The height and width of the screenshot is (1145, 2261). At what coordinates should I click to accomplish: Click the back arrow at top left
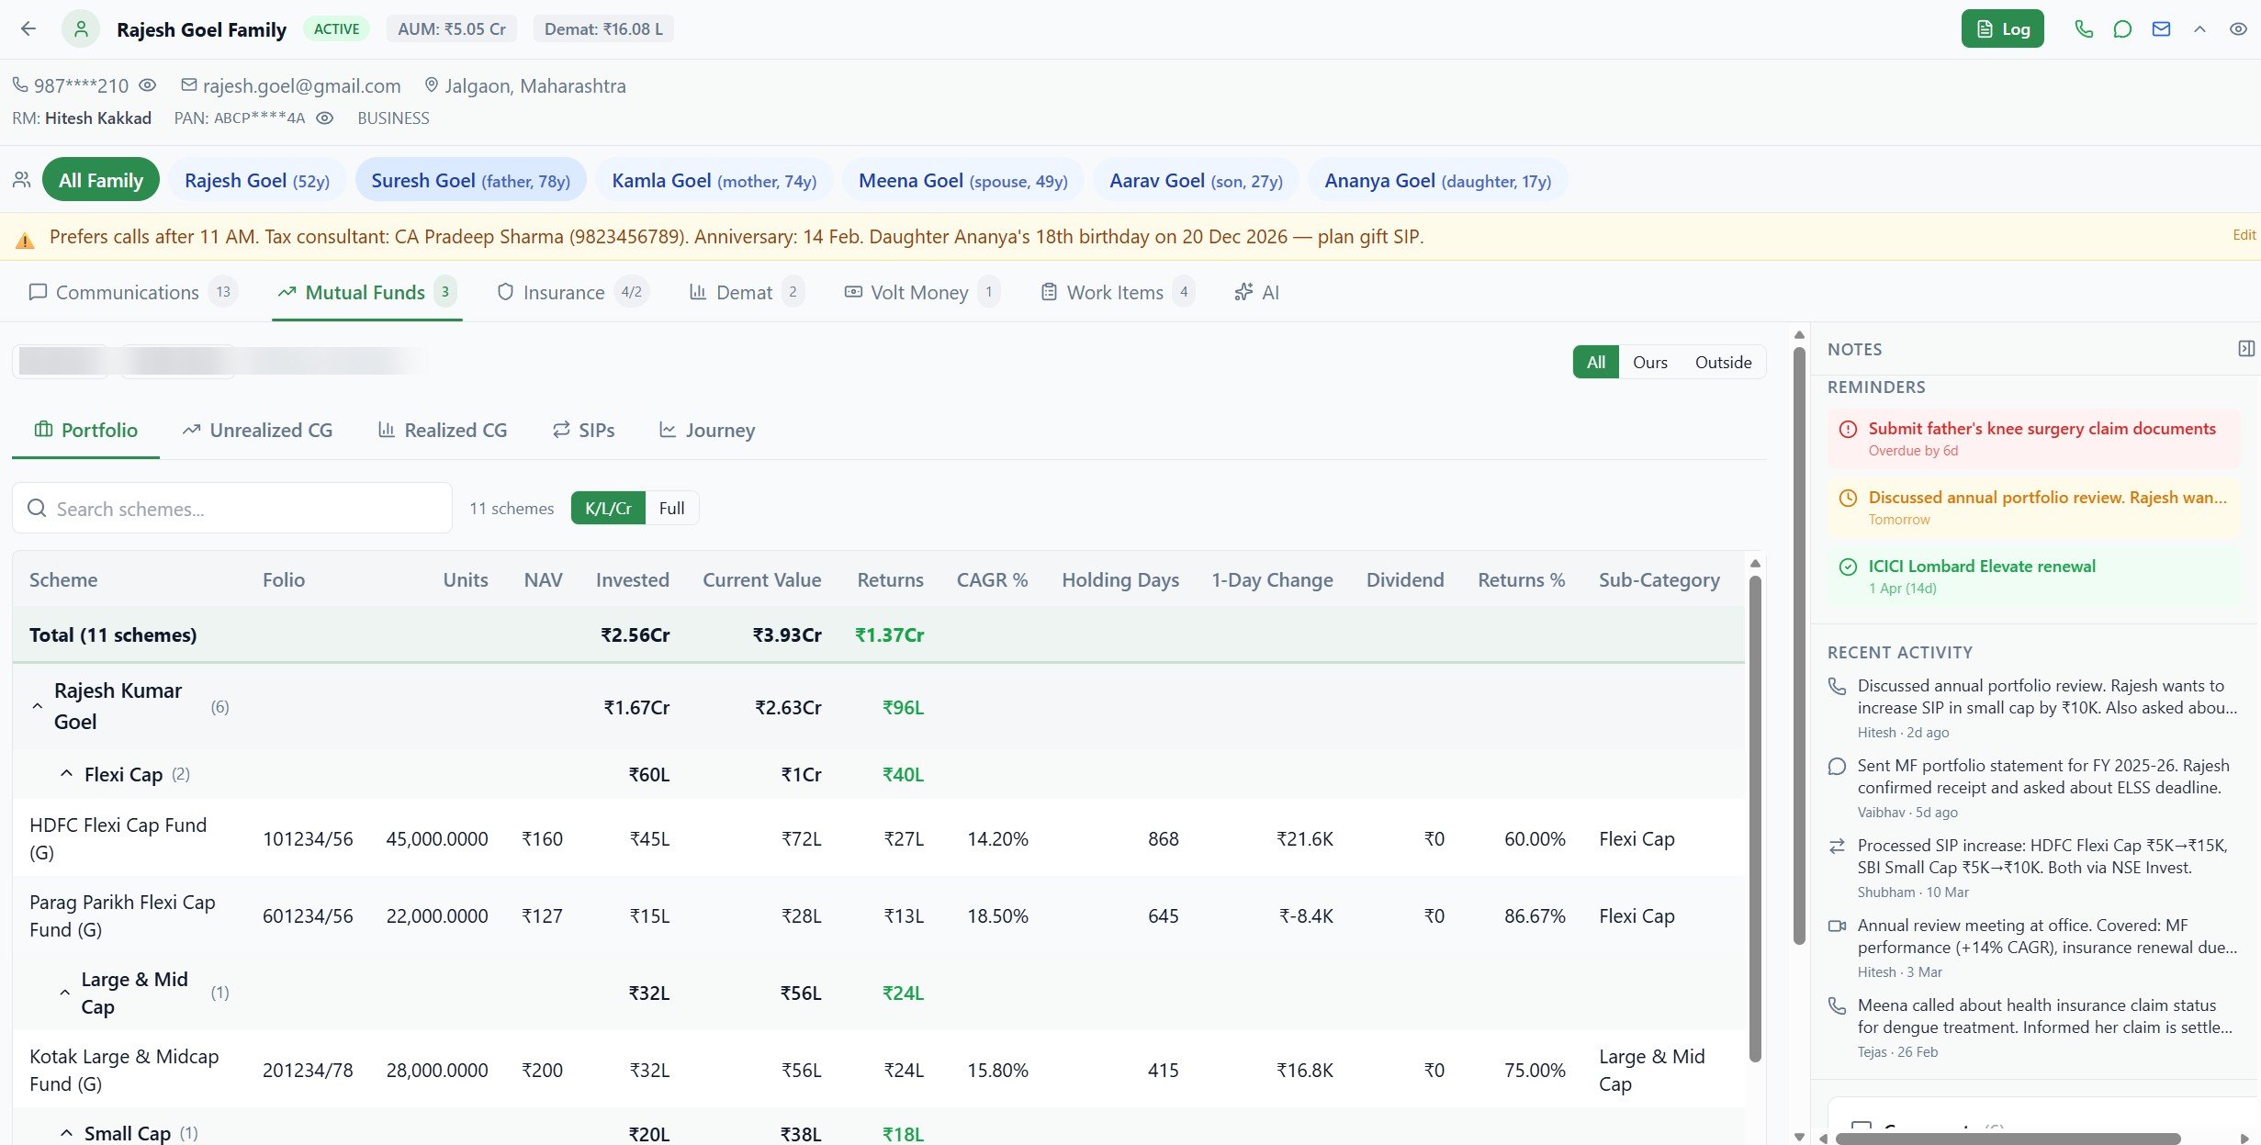[x=28, y=28]
